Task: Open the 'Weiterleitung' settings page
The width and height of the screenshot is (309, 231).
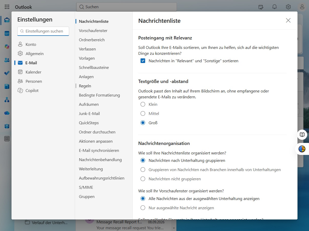Action: pyautogui.click(x=91, y=169)
